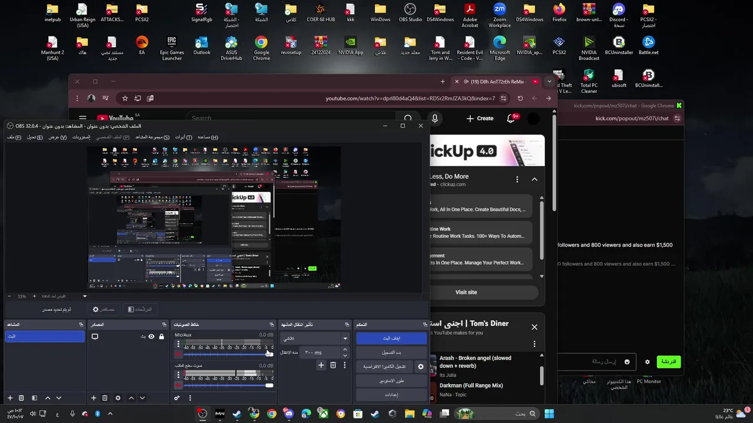Open OBS View menu (V)
753x423 pixels.
pyautogui.click(x=57, y=137)
